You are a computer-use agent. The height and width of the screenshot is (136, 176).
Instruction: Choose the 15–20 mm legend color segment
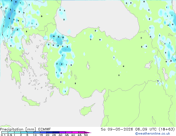(x=43, y=132)
